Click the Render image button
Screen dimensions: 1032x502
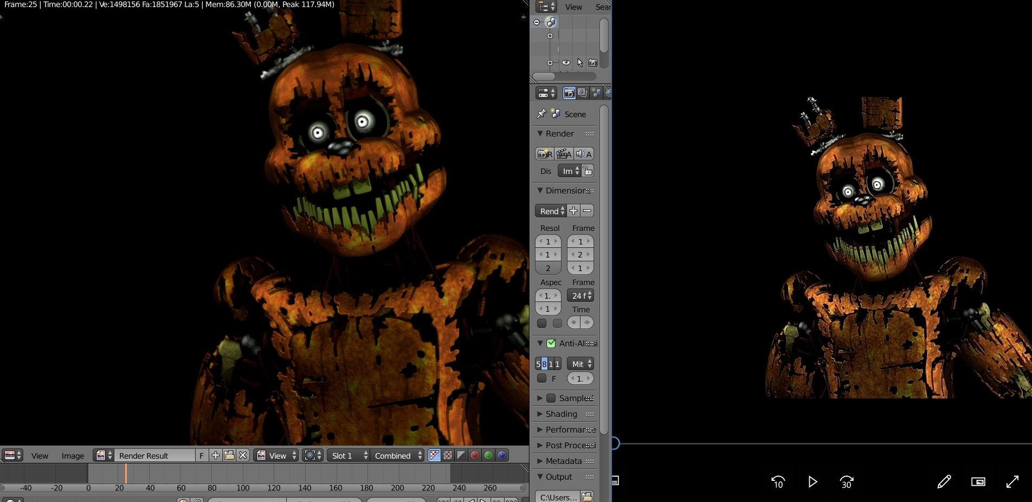[x=545, y=154]
